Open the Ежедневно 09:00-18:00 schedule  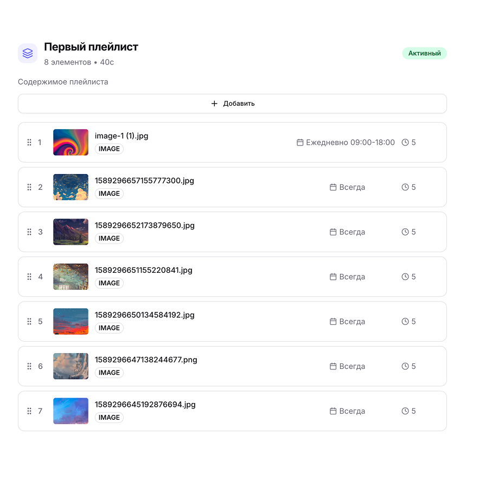tap(350, 143)
